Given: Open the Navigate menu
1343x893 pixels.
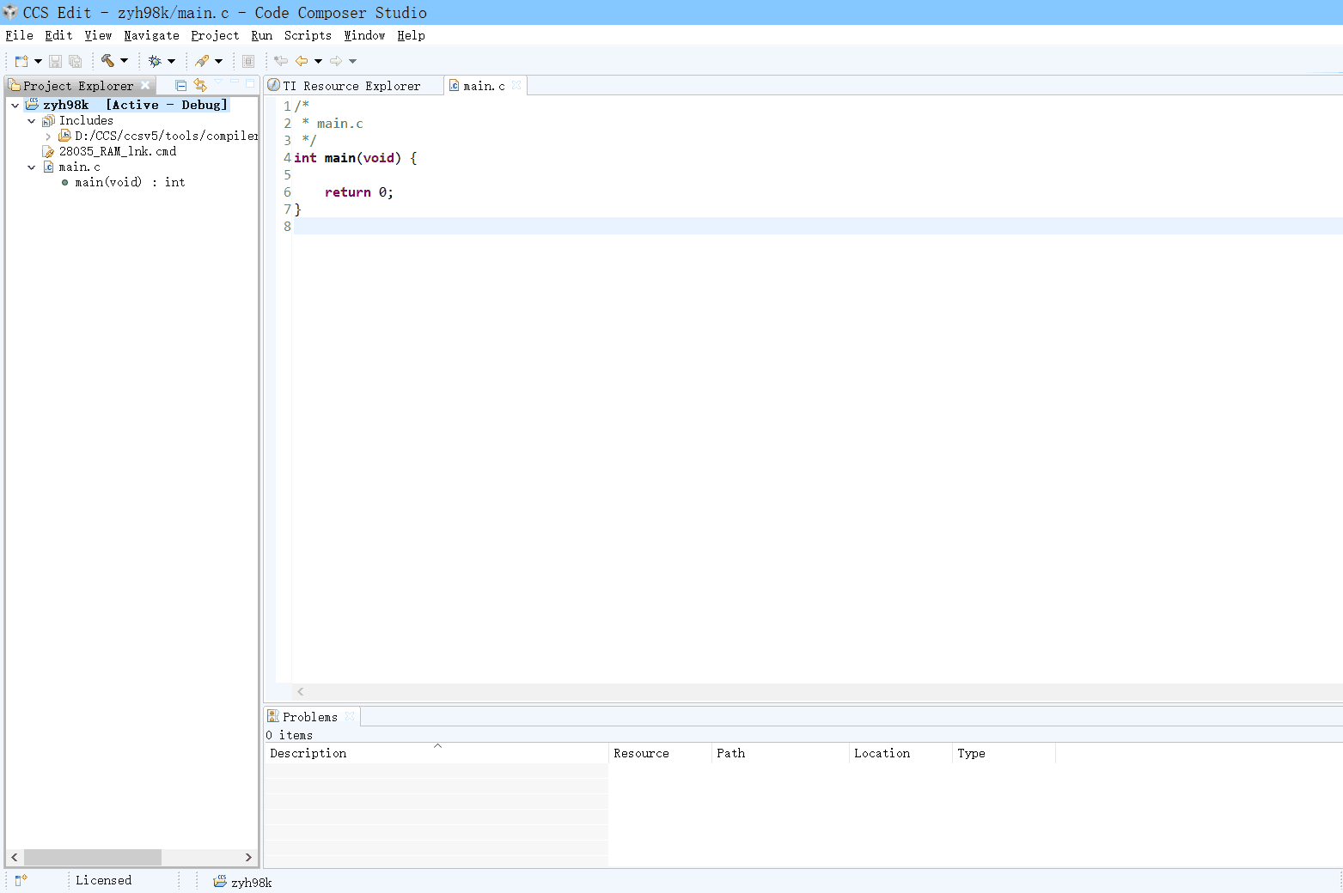Looking at the screenshot, I should point(151,35).
